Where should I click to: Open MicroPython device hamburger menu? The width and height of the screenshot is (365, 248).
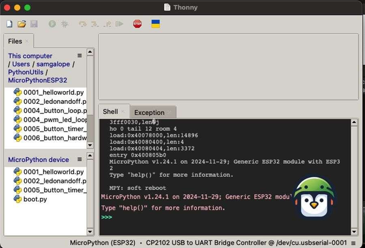(x=79, y=159)
